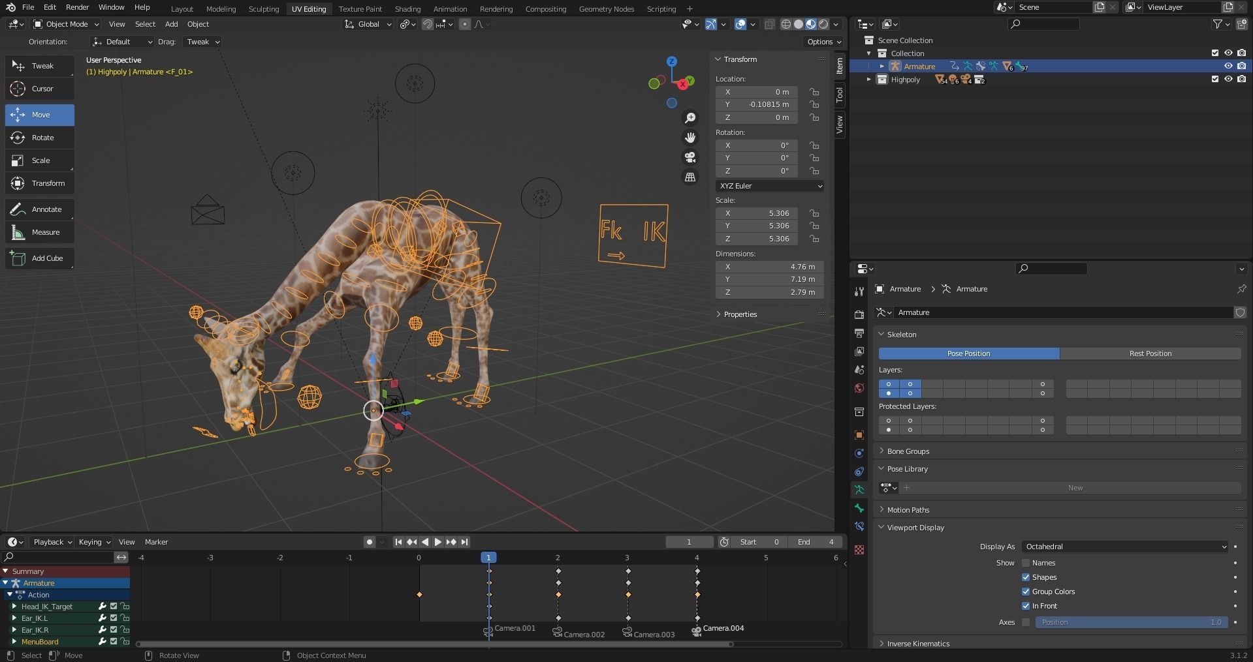Lock the Location X value

pyautogui.click(x=814, y=92)
